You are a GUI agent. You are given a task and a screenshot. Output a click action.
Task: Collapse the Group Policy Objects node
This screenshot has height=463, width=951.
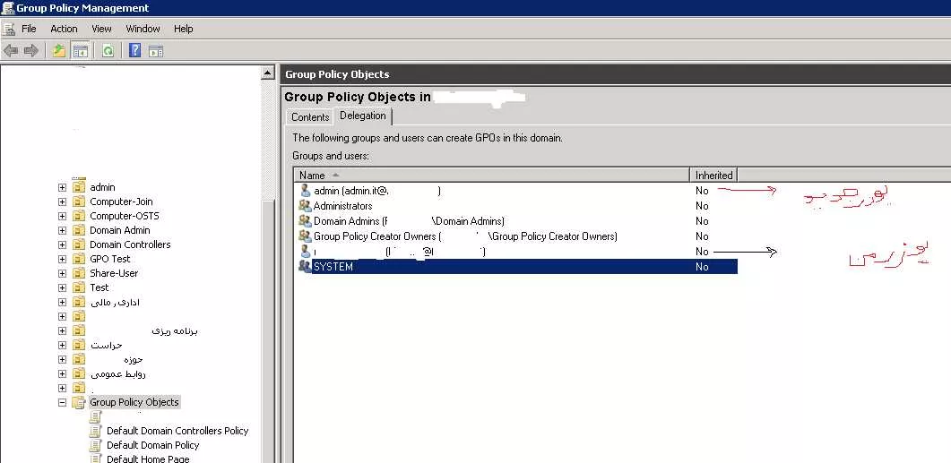62,402
